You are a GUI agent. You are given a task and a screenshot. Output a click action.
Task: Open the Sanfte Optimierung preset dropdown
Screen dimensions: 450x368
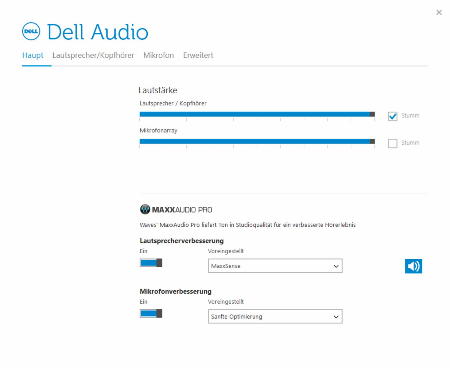coord(275,316)
